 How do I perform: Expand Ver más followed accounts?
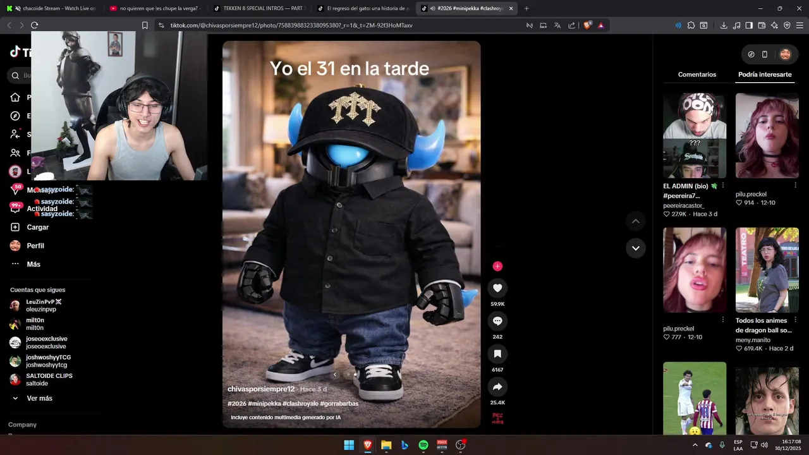pos(33,398)
